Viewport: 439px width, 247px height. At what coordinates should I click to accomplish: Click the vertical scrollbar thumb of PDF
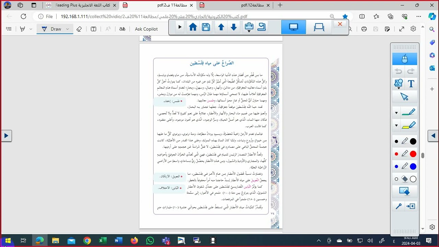coord(423,155)
